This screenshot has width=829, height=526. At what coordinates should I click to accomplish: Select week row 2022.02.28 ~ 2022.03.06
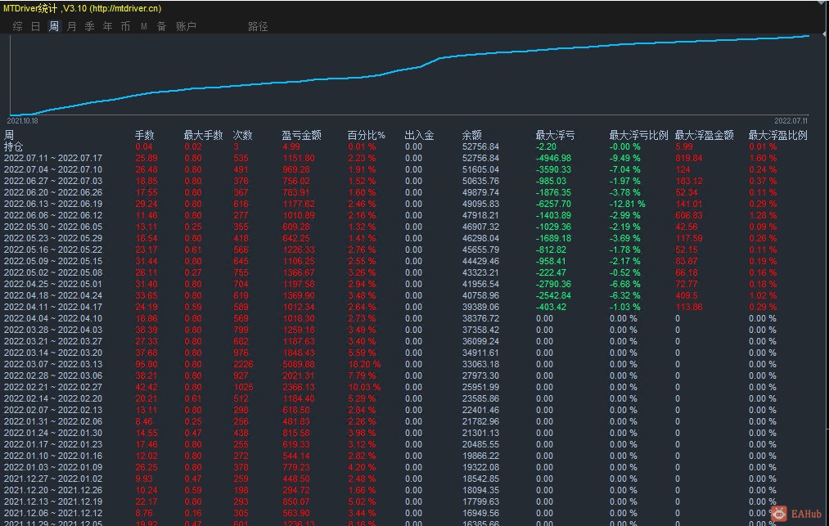[53, 375]
